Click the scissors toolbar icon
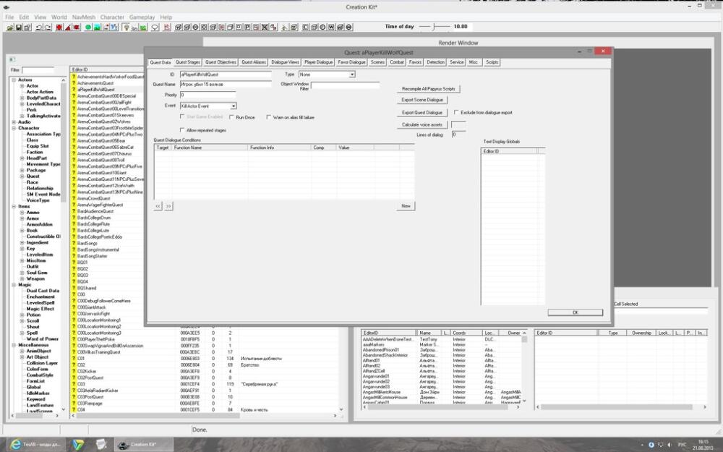Image resolution: width=723 pixels, height=452 pixels. point(284,27)
